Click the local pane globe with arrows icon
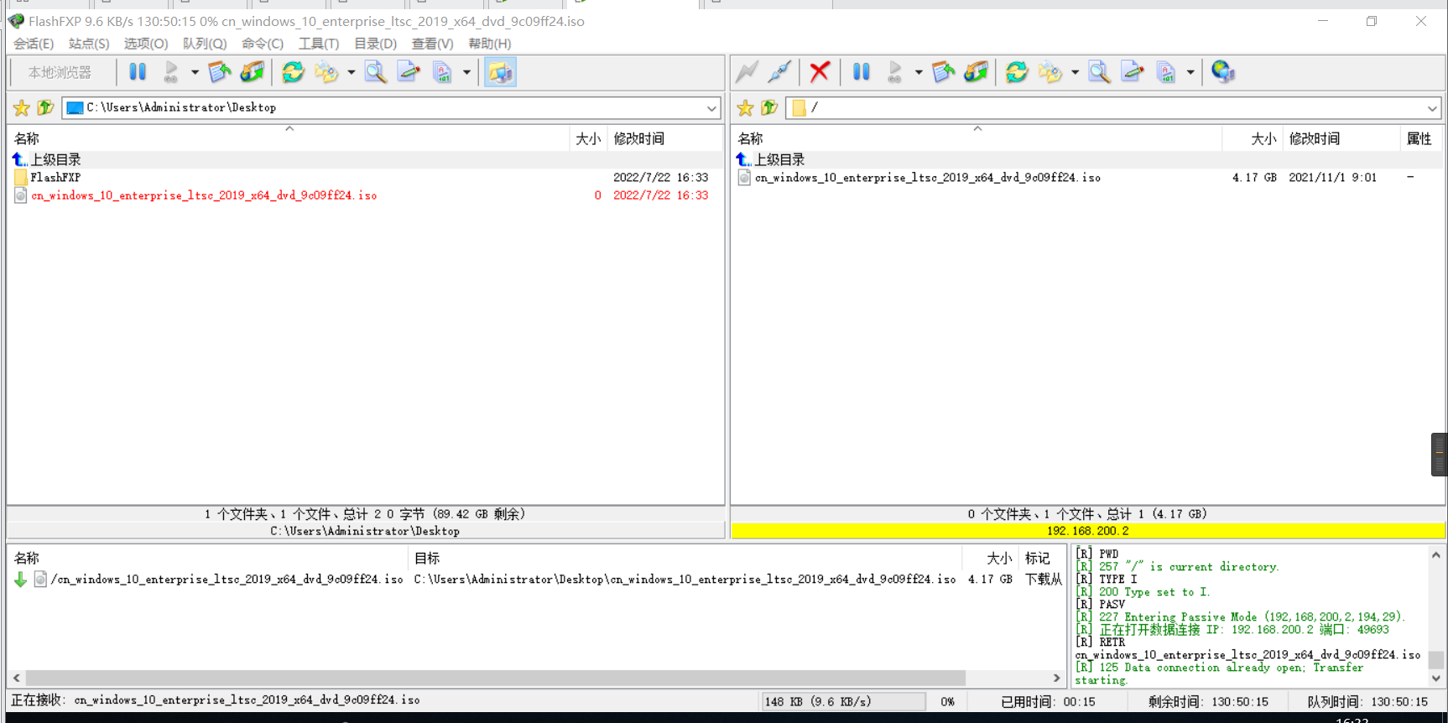The image size is (1448, 723). [x=253, y=72]
